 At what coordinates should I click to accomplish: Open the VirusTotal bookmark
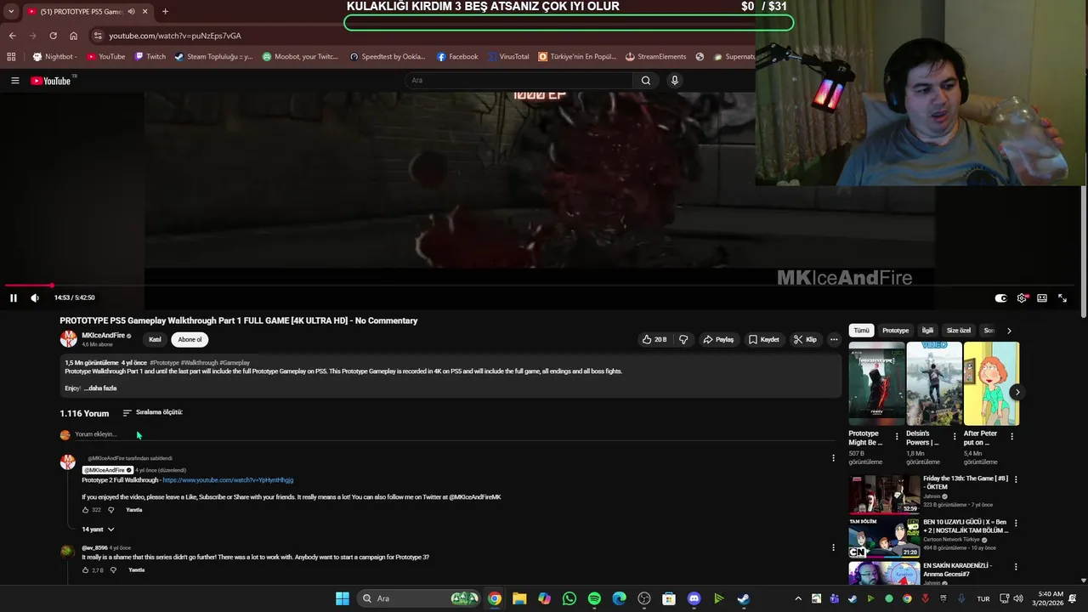(507, 57)
